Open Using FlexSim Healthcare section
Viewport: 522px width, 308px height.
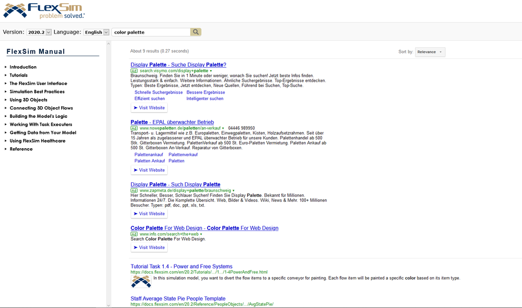[38, 141]
